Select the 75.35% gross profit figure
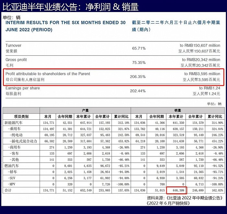The width and height of the screenshot is (227, 214). 139,62
